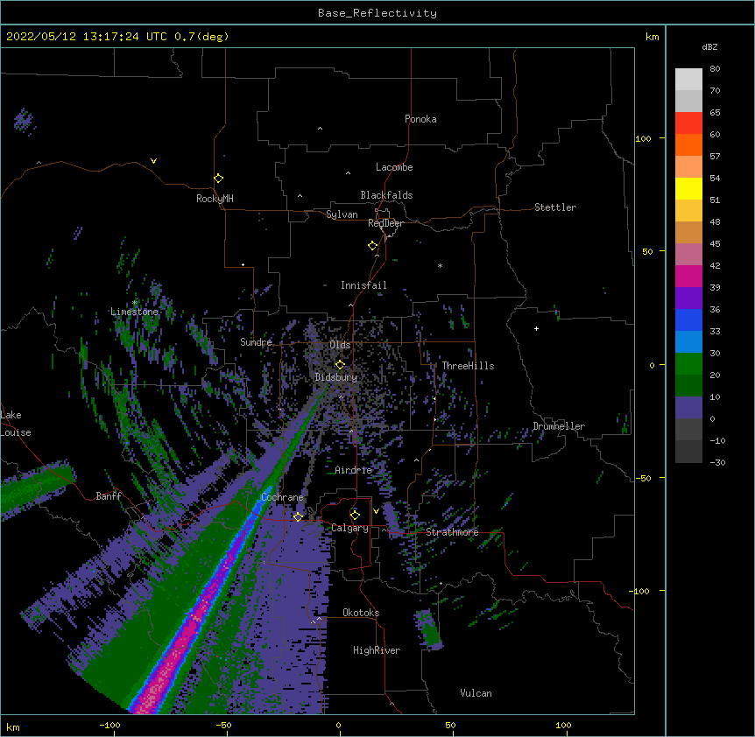The height and width of the screenshot is (737, 755).
Task: Click the Lacombe label
Action: click(x=394, y=167)
